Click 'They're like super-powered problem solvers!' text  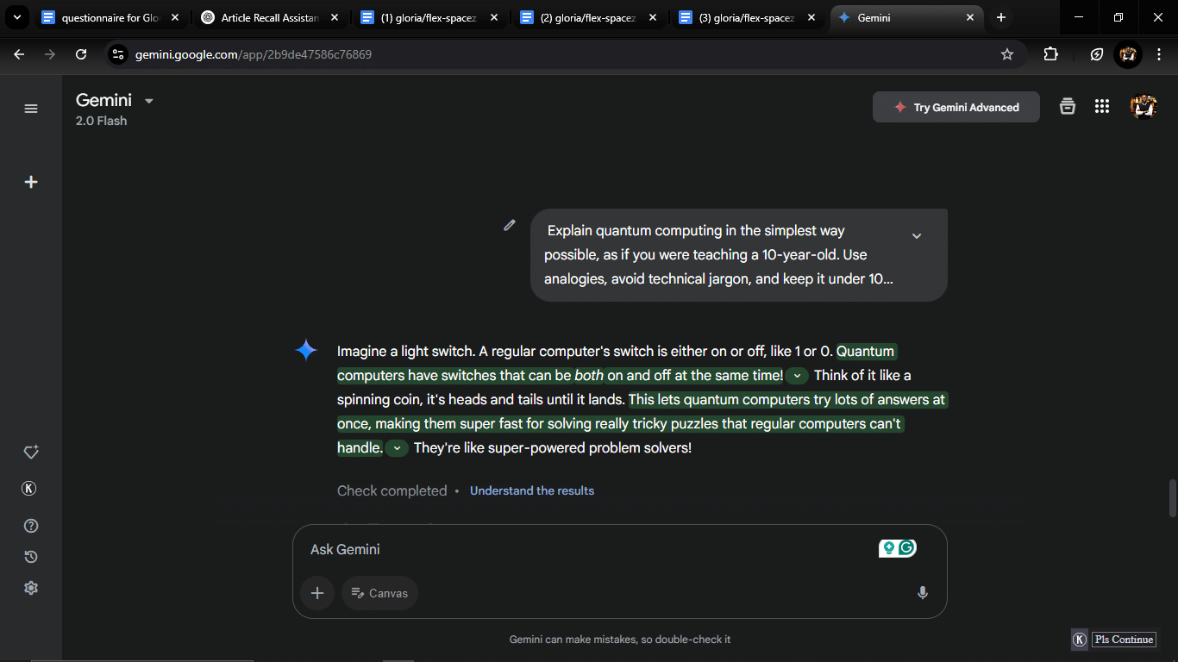pyautogui.click(x=553, y=448)
